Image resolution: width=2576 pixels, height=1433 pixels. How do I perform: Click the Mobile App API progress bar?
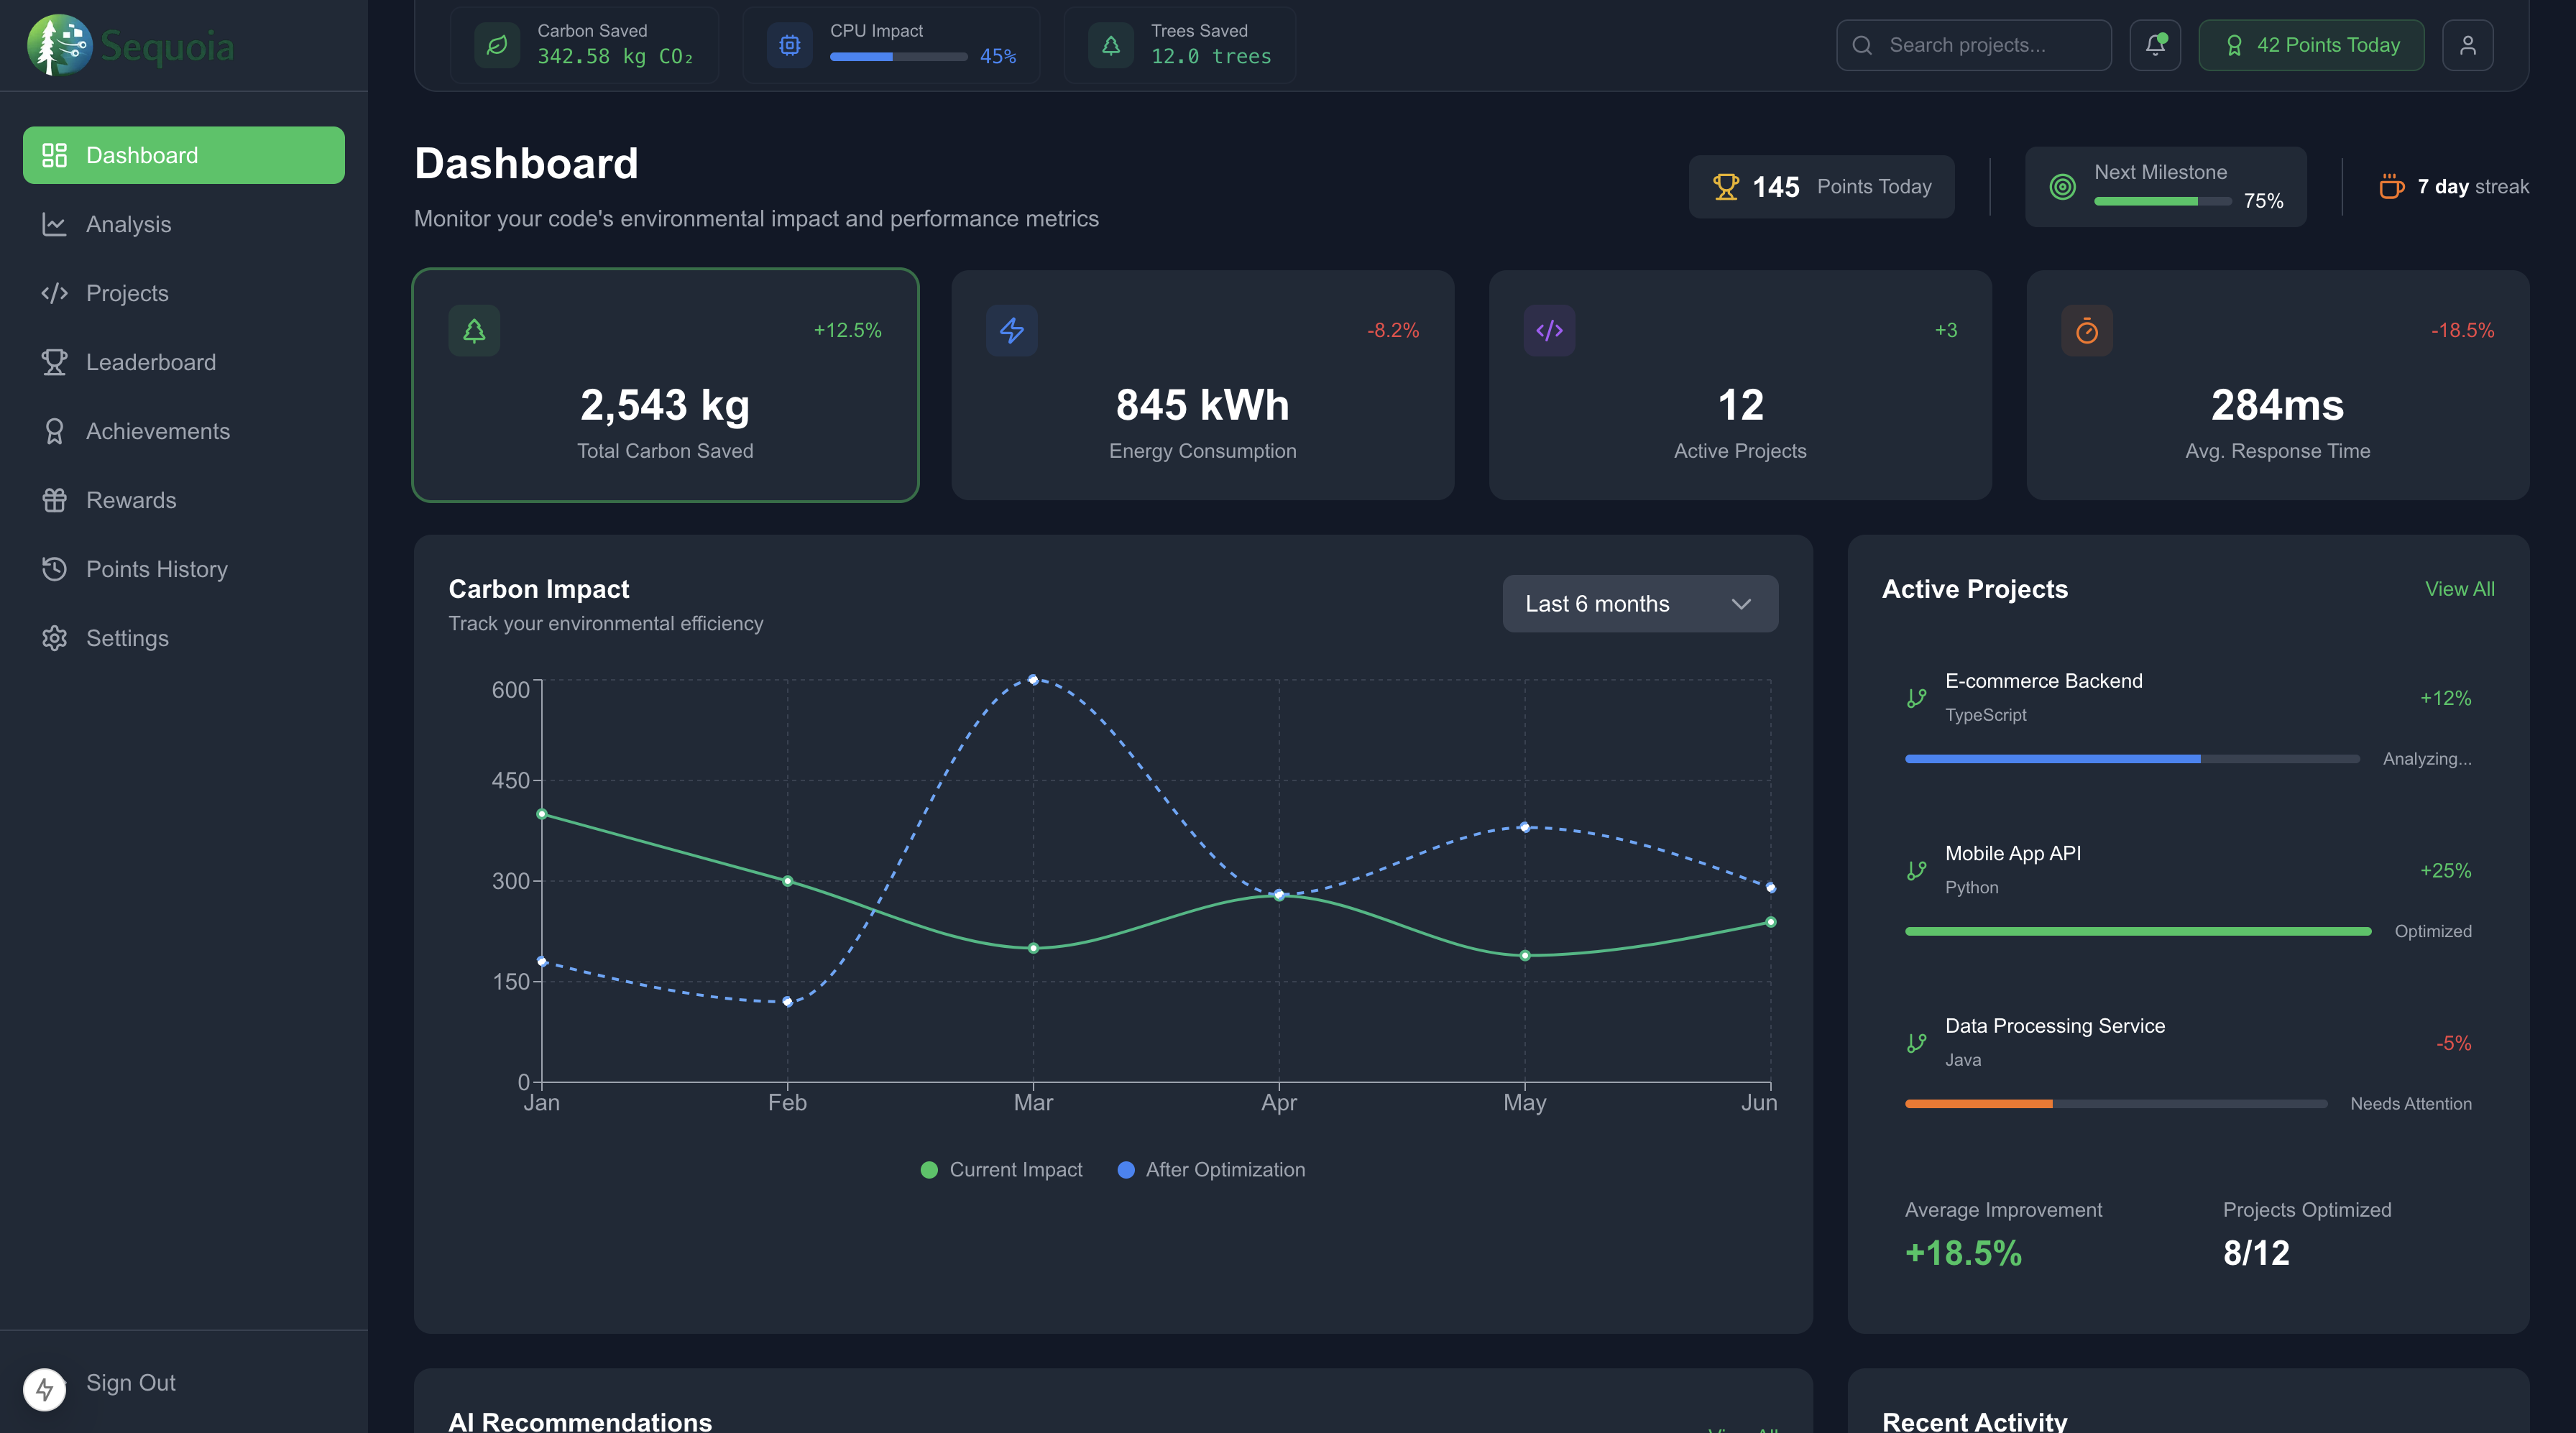[2138, 931]
